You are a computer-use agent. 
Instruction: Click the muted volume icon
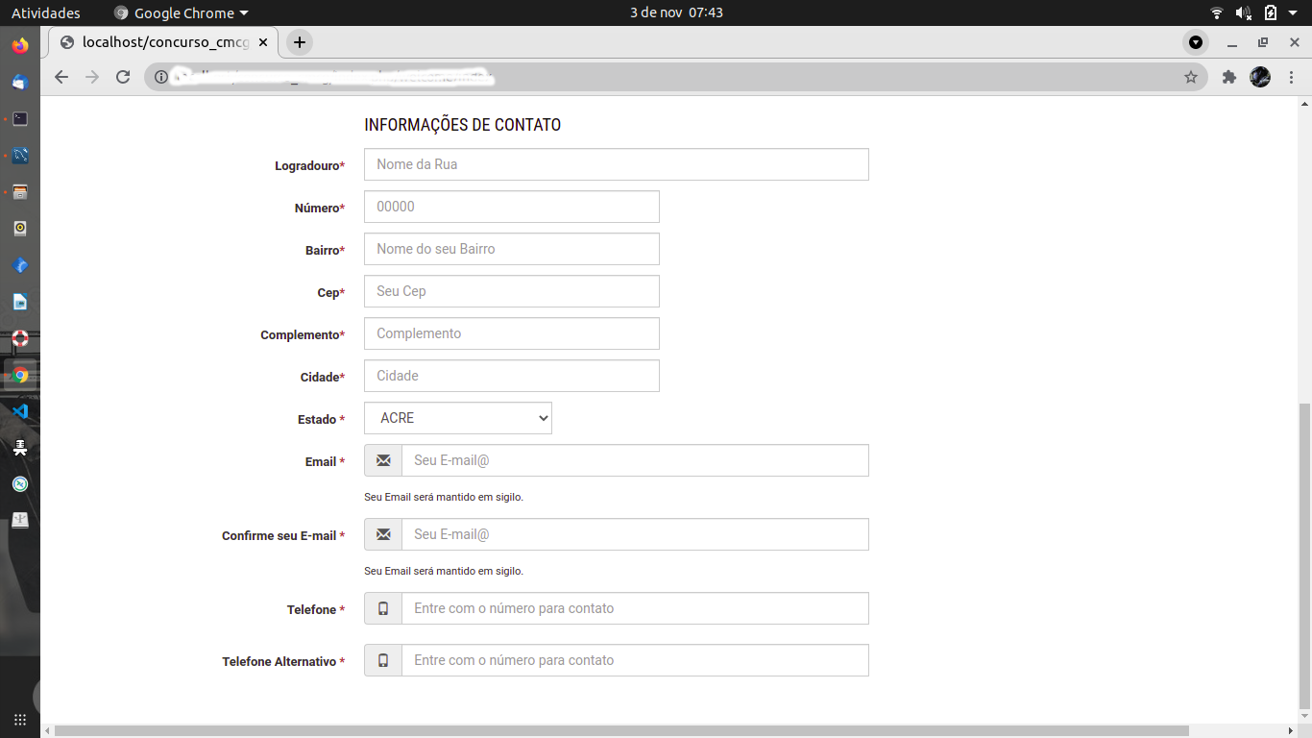coord(1243,13)
